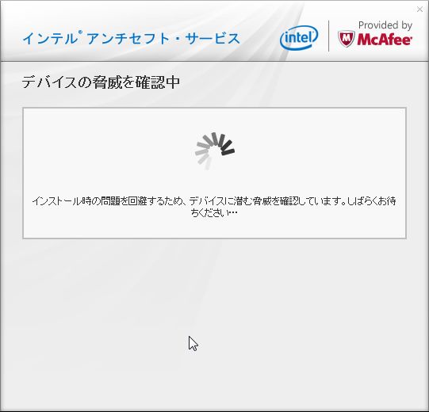Click the インテル word in the title
The height and width of the screenshot is (412, 429).
tap(50, 38)
